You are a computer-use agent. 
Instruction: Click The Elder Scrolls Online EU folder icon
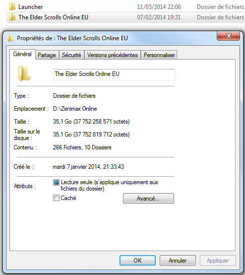tap(12, 17)
